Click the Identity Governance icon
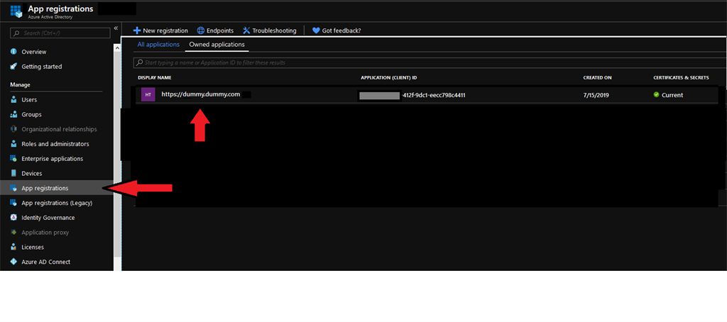 13,217
